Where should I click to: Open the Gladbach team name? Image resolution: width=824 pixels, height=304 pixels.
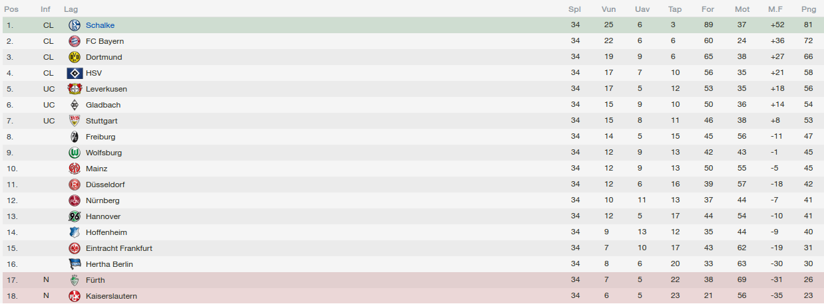(x=103, y=105)
